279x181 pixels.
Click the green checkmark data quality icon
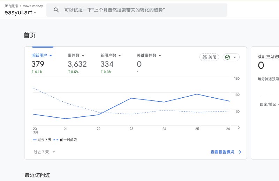(227, 57)
